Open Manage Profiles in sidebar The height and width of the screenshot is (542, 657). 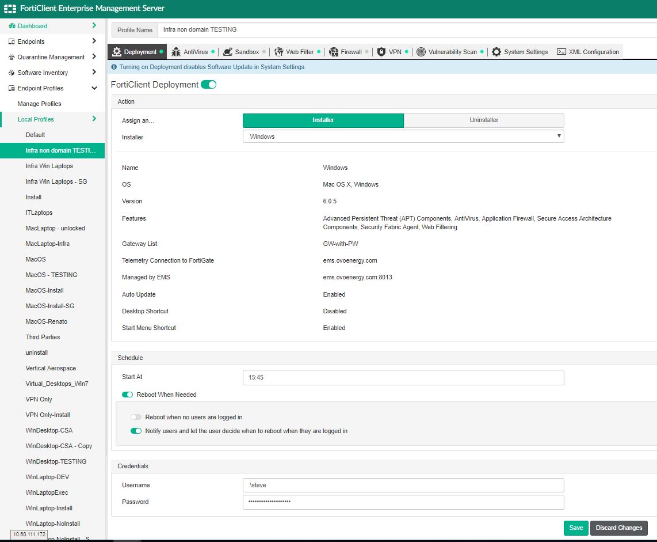point(39,104)
